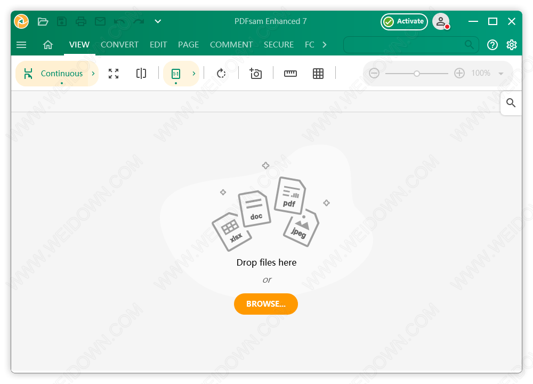Open the document search panel magnifier

(x=511, y=103)
